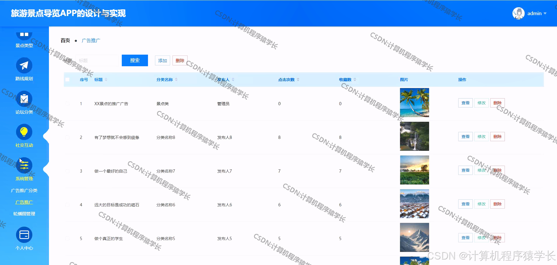Image resolution: width=557 pixels, height=265 pixels.
Task: Click the blue 搜索 button
Action: click(x=135, y=60)
